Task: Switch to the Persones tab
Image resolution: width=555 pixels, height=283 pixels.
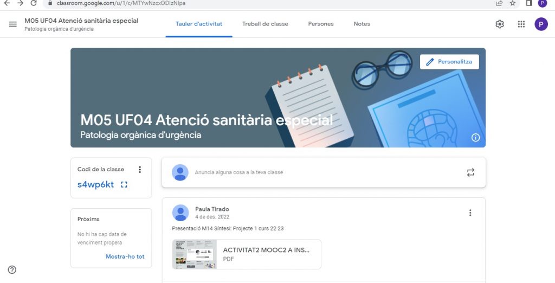Action: pos(321,24)
